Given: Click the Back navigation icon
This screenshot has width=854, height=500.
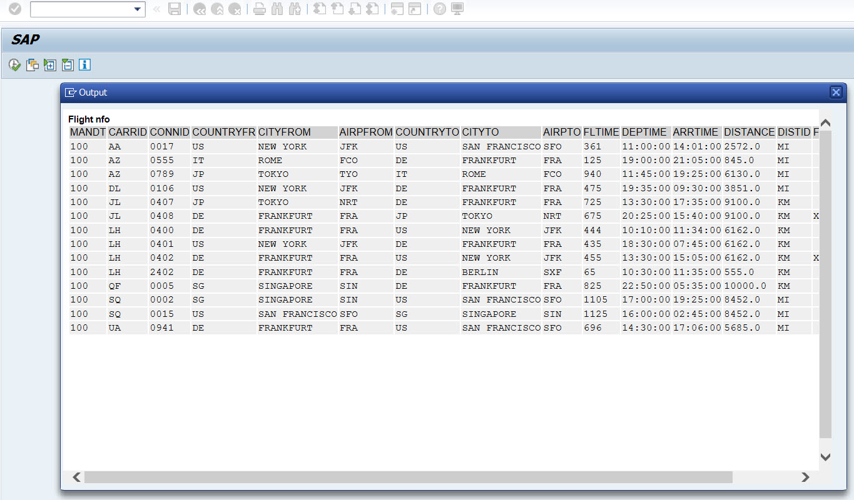Looking at the screenshot, I should (200, 9).
